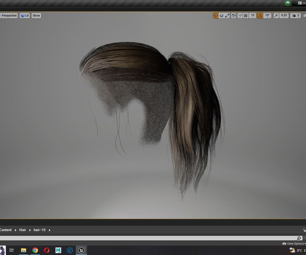Open Opera browser from taskbar

coord(46,250)
